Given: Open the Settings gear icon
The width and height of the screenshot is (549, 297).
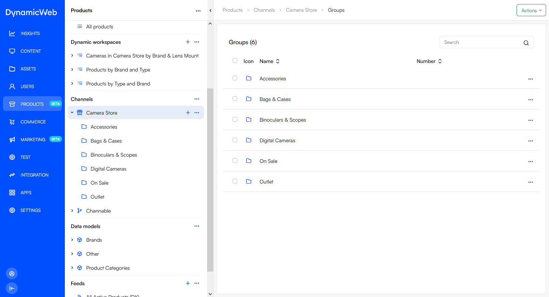Looking at the screenshot, I should (12, 210).
